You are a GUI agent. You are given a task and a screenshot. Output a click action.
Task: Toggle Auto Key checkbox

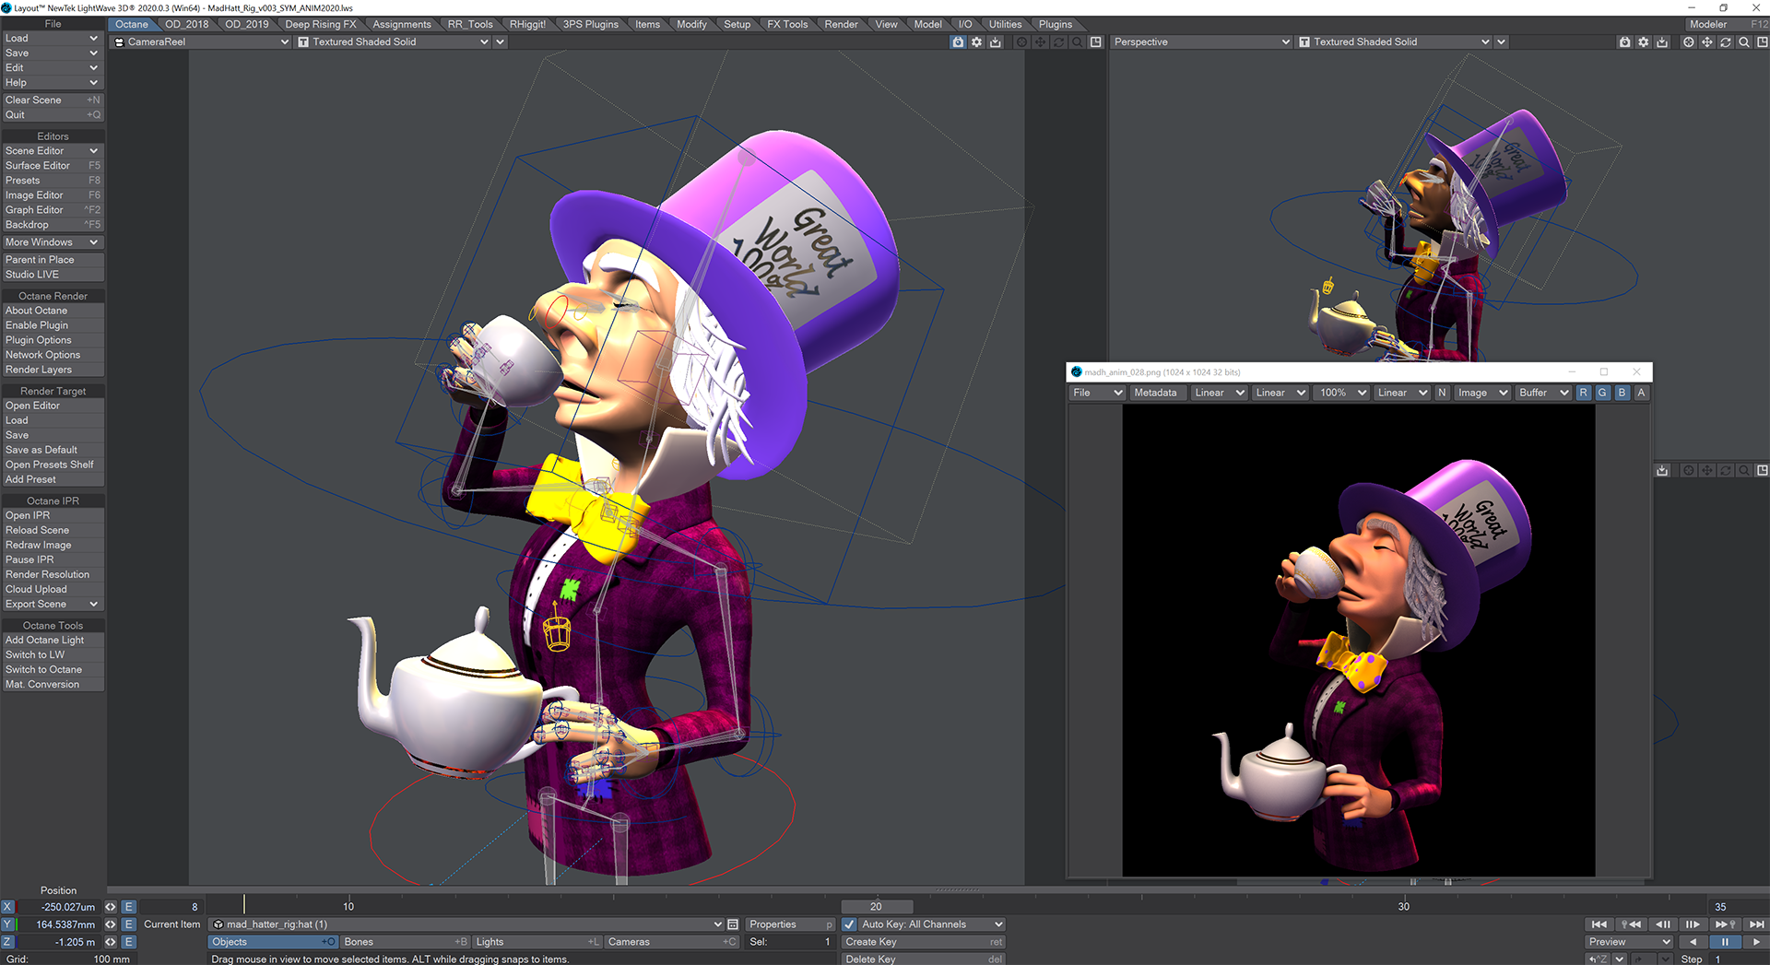click(x=849, y=924)
